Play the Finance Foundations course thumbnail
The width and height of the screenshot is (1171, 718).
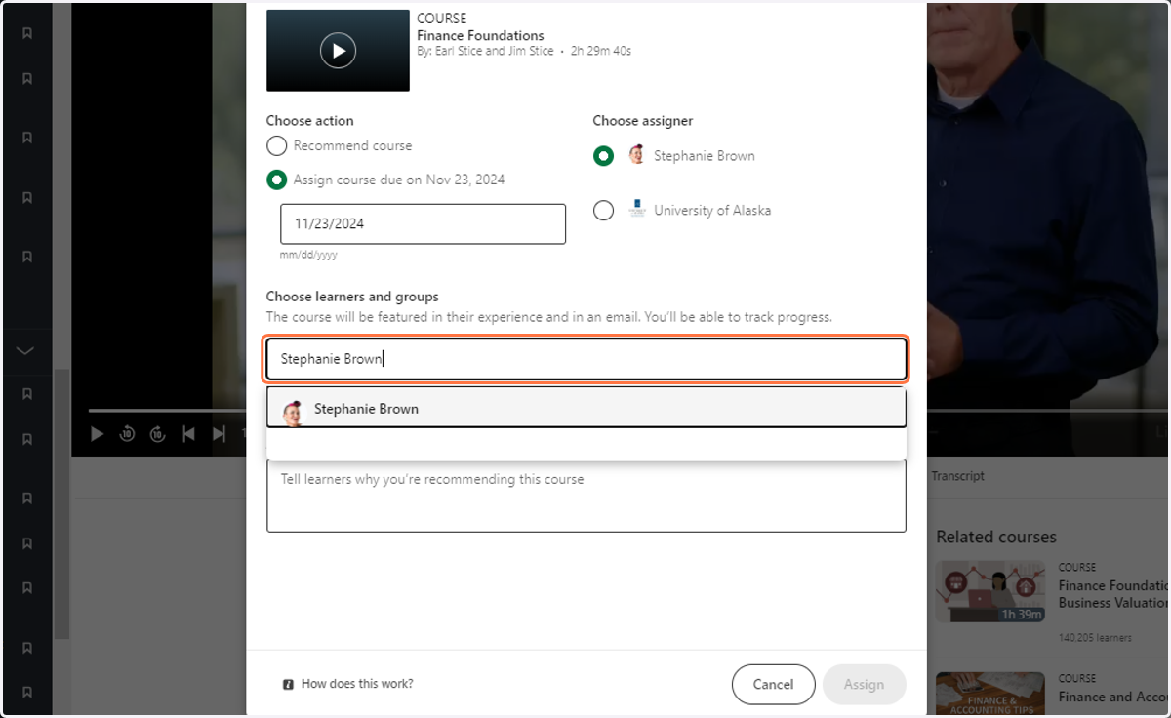[338, 51]
